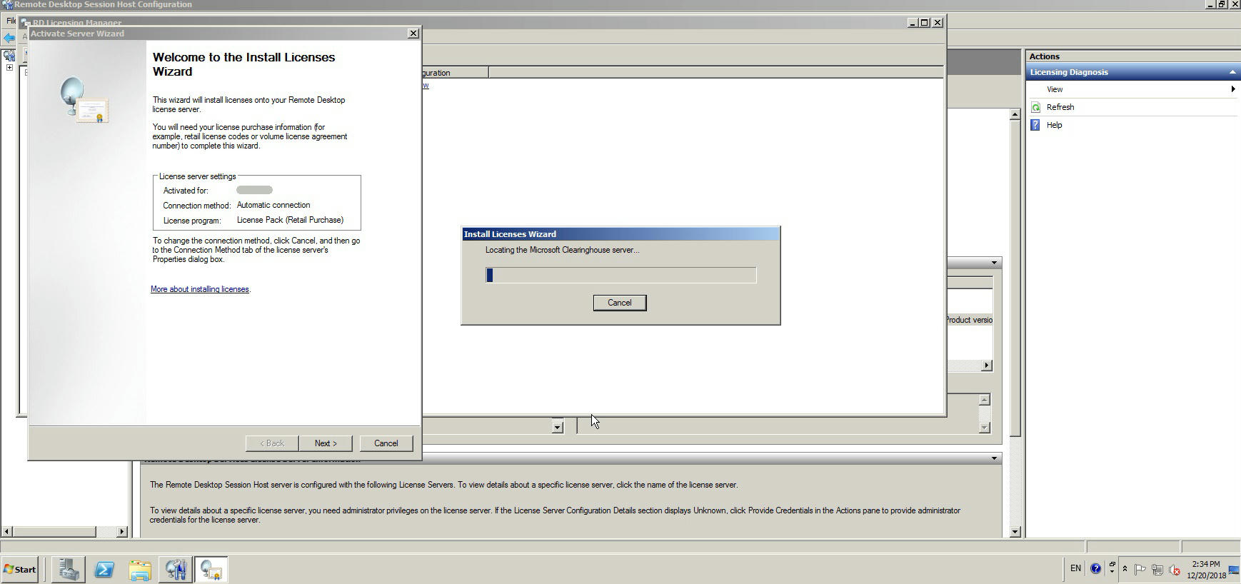Expand the tree node in left pane

coord(9,68)
